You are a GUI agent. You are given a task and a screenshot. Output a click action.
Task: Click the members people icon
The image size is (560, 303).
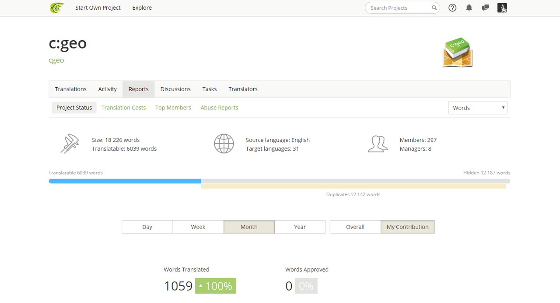point(378,144)
